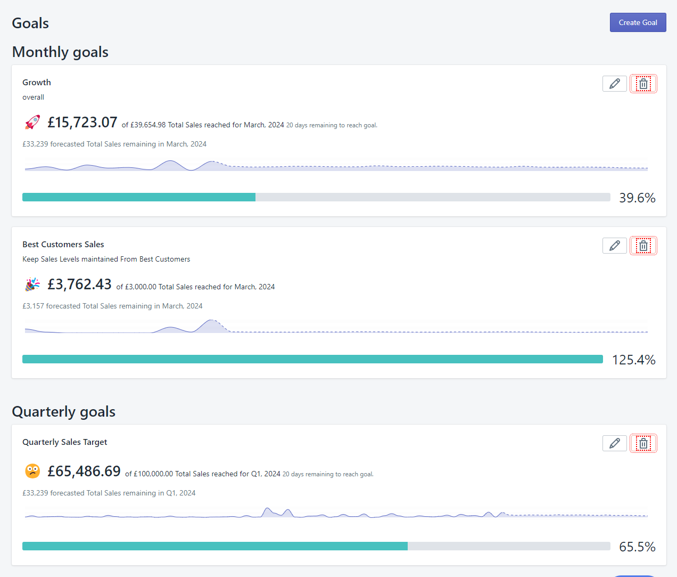Click '20 days remaining' note in Quarterly card
This screenshot has height=577, width=677.
click(328, 474)
